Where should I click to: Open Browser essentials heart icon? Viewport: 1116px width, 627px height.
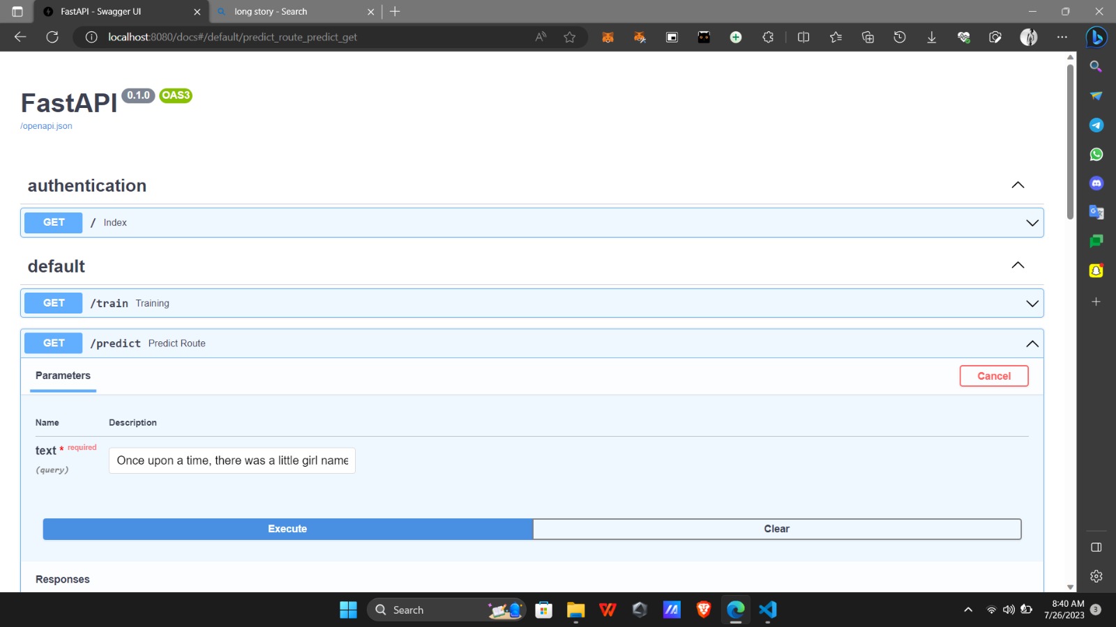964,37
